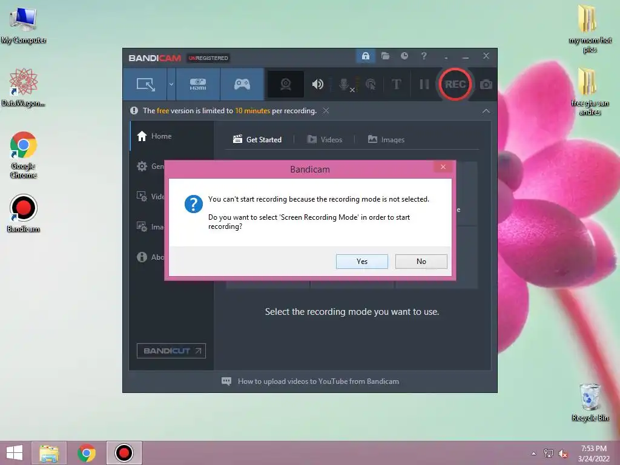Click 'Select the recording mode you want to use.' text
Image resolution: width=620 pixels, height=465 pixels.
[x=352, y=312]
